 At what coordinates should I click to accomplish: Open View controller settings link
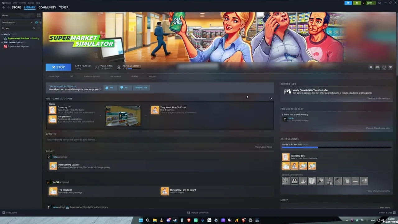[x=378, y=98]
